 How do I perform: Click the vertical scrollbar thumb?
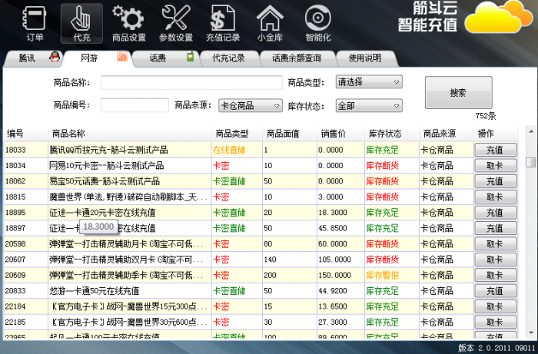click(531, 162)
